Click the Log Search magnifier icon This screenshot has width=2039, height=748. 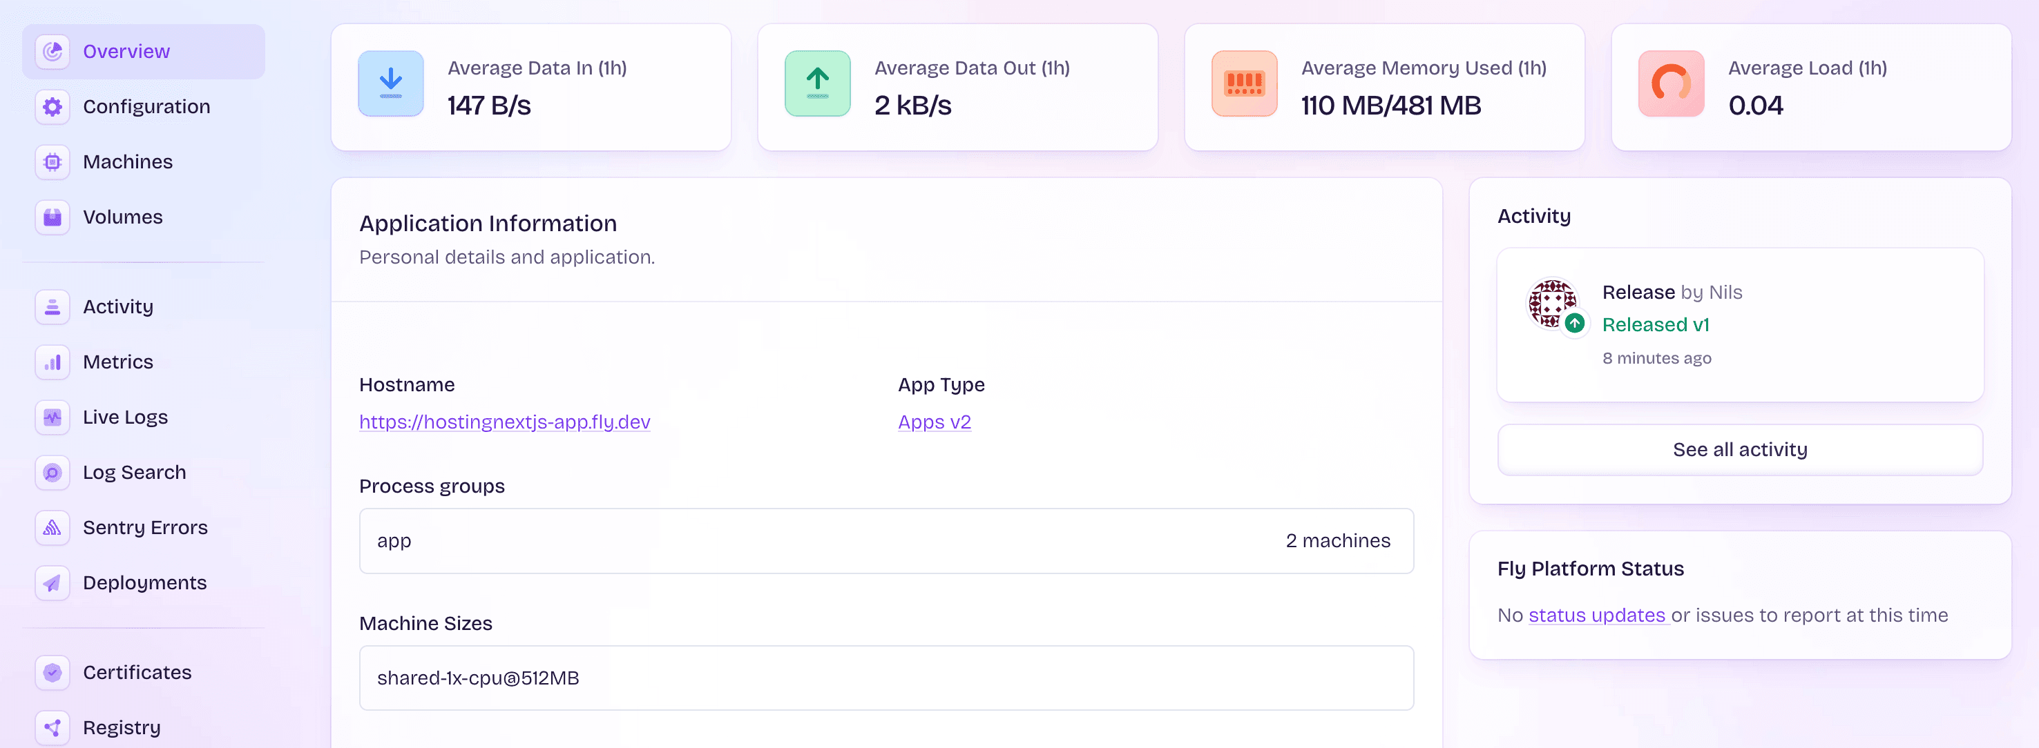point(51,472)
